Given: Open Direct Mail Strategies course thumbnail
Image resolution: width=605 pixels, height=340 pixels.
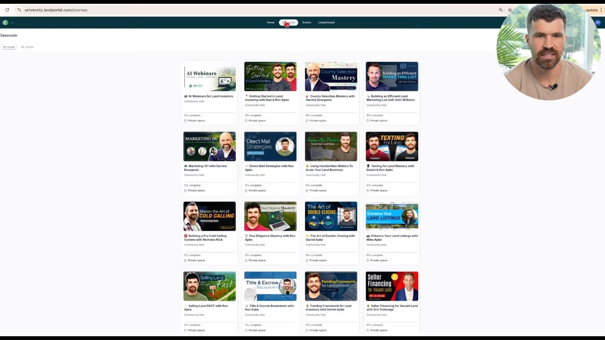Looking at the screenshot, I should coord(270,146).
